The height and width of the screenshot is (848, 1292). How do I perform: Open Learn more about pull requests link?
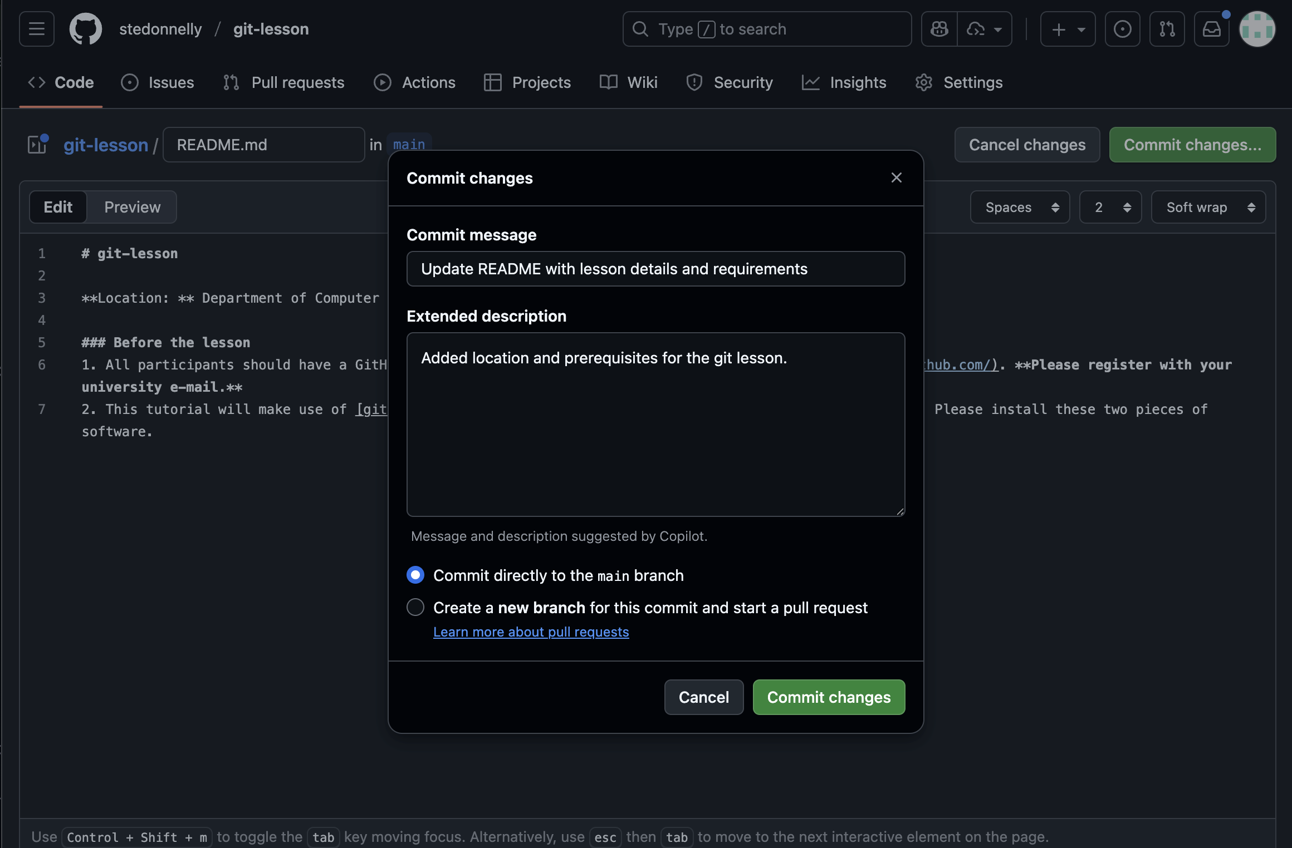[531, 632]
